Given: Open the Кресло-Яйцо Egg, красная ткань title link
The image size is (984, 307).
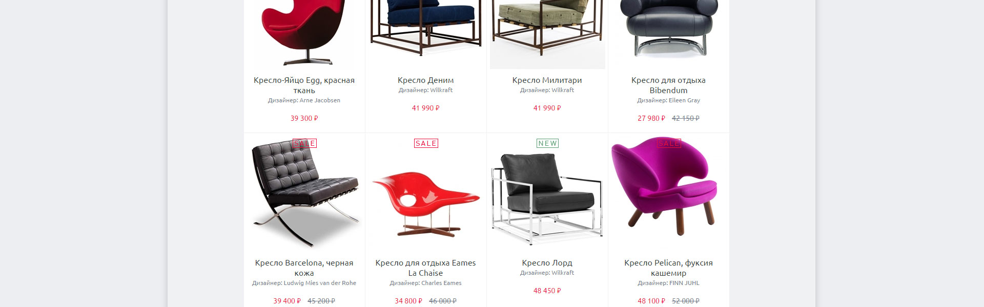Looking at the screenshot, I should coord(304,85).
